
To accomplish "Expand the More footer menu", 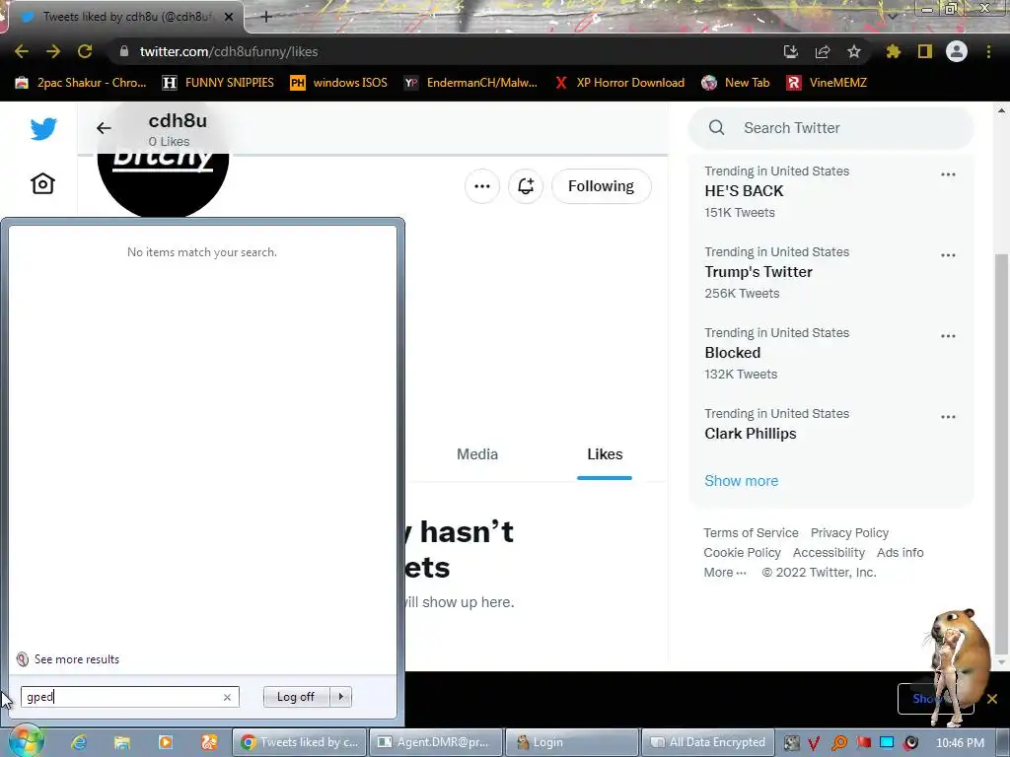I will (725, 573).
